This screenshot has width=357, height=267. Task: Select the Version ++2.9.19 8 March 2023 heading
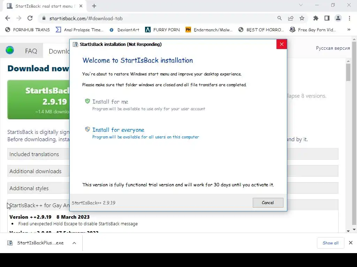point(50,217)
